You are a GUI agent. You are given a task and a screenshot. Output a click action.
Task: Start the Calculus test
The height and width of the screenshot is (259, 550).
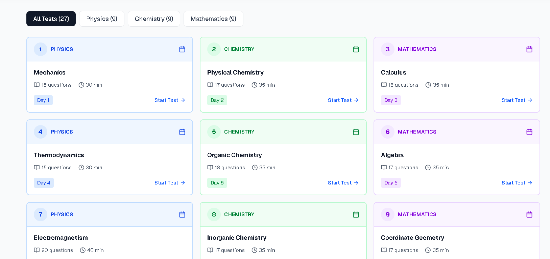[517, 100]
